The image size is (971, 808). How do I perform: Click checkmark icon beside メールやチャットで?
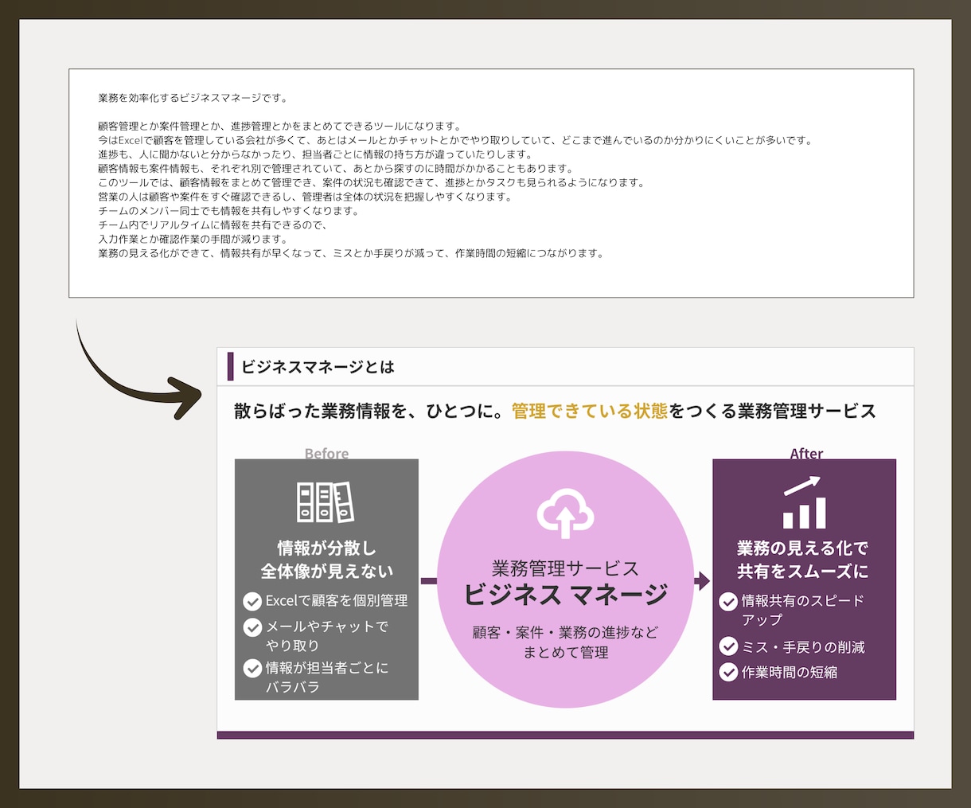[x=252, y=627]
